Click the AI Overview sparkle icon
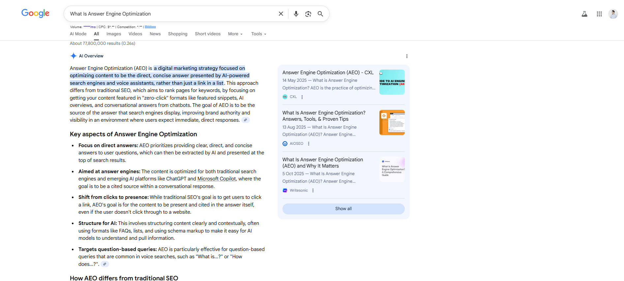Viewport: 624px width, 281px height. [x=74, y=56]
